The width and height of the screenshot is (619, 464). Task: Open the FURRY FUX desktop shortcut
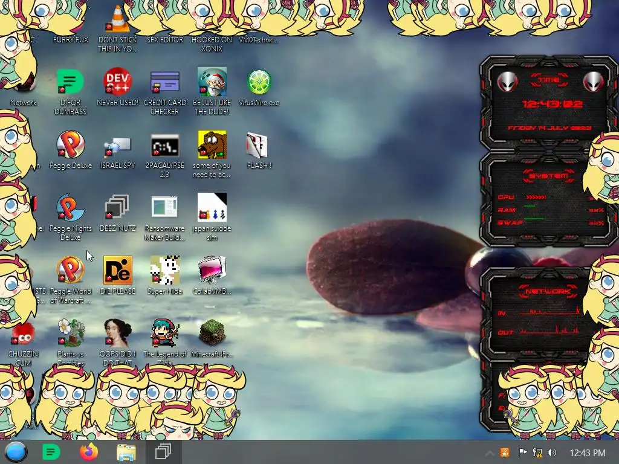coord(71,39)
